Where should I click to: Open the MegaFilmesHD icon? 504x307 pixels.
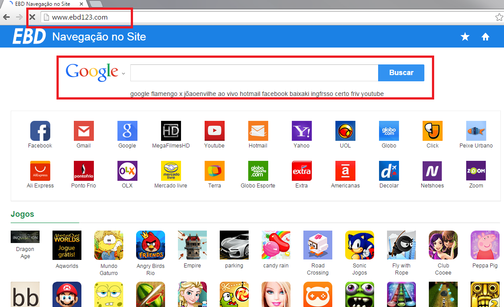tap(171, 131)
